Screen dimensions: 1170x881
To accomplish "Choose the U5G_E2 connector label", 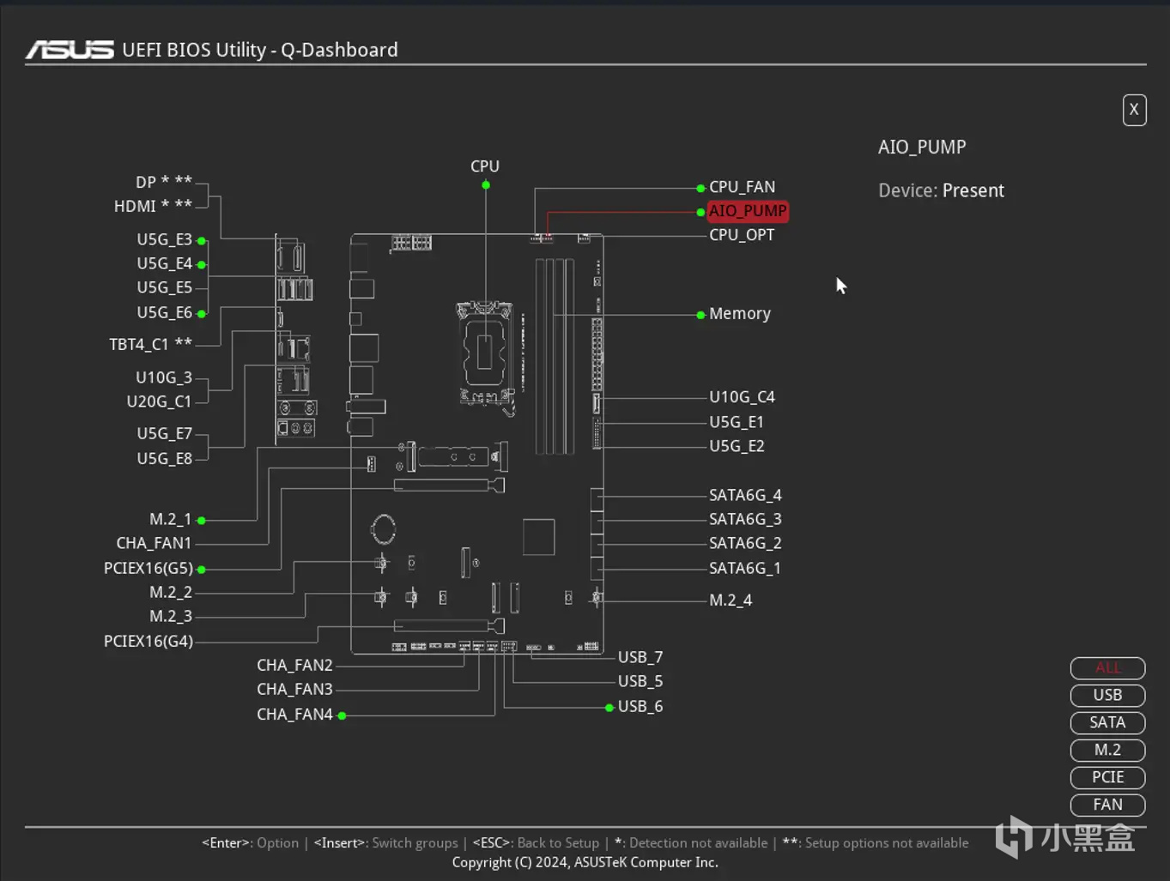I will pos(737,446).
